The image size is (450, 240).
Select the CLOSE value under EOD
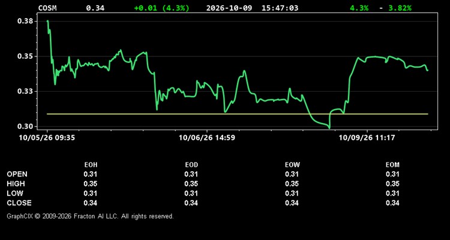pos(191,203)
